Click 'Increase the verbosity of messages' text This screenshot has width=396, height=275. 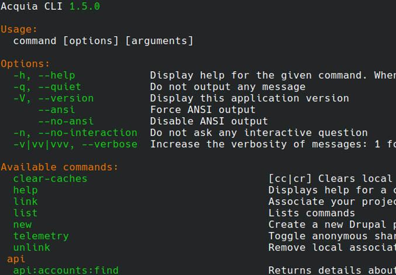pos(259,144)
